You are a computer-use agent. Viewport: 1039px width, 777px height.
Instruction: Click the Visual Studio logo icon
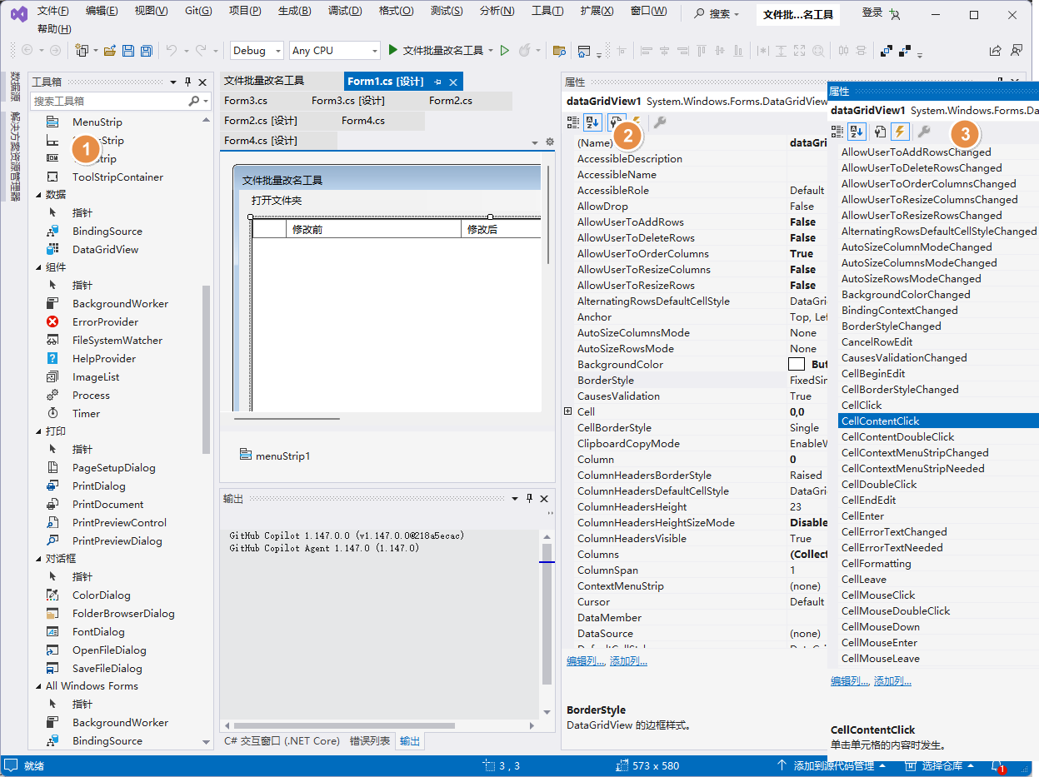19,14
